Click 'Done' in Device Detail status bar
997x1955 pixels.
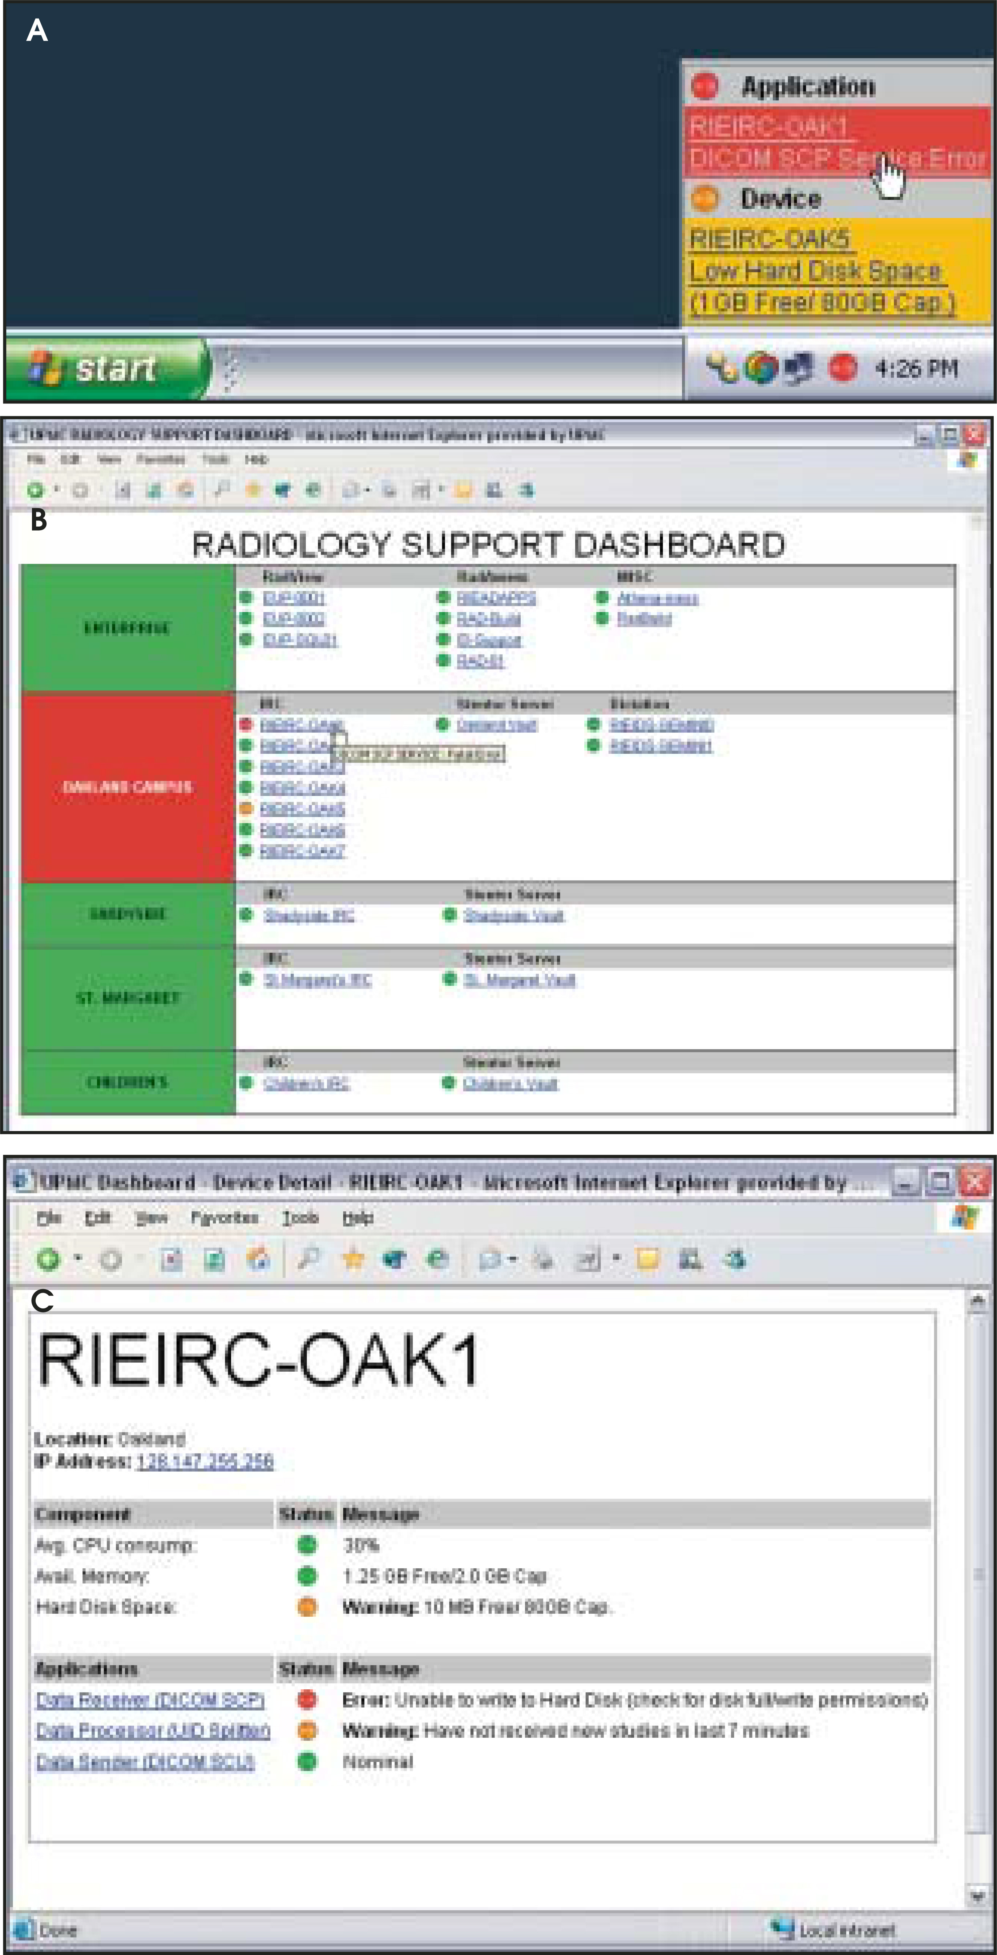pyautogui.click(x=58, y=1930)
